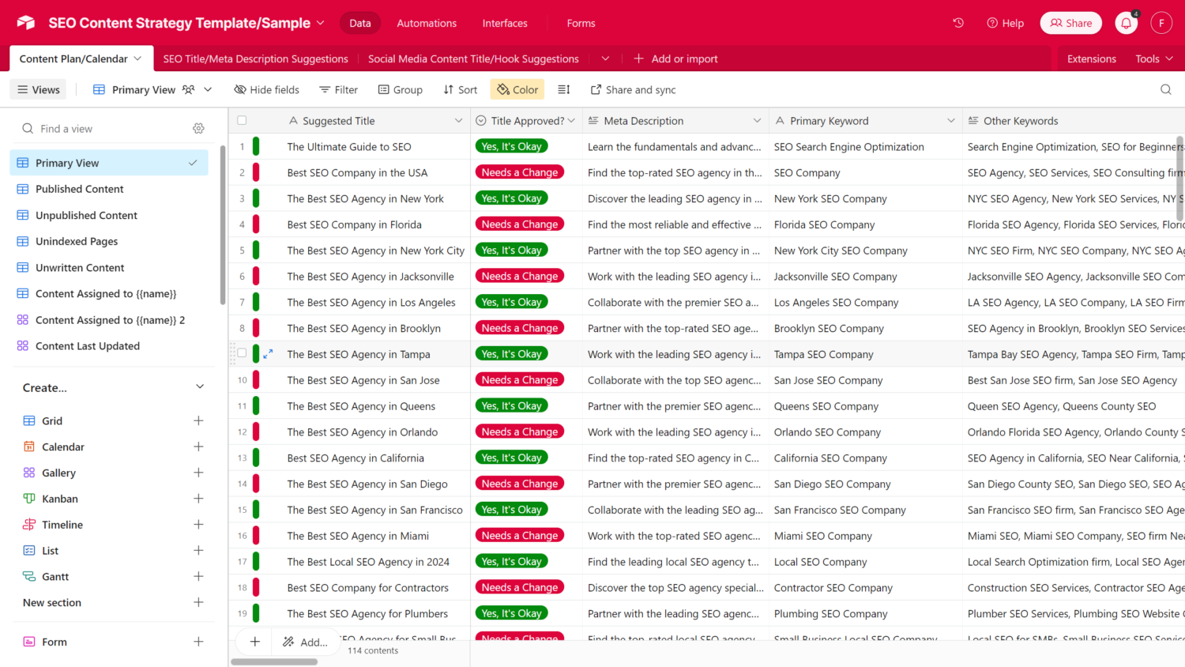
Task: Click the search magnifier in toolbar
Action: click(1165, 89)
